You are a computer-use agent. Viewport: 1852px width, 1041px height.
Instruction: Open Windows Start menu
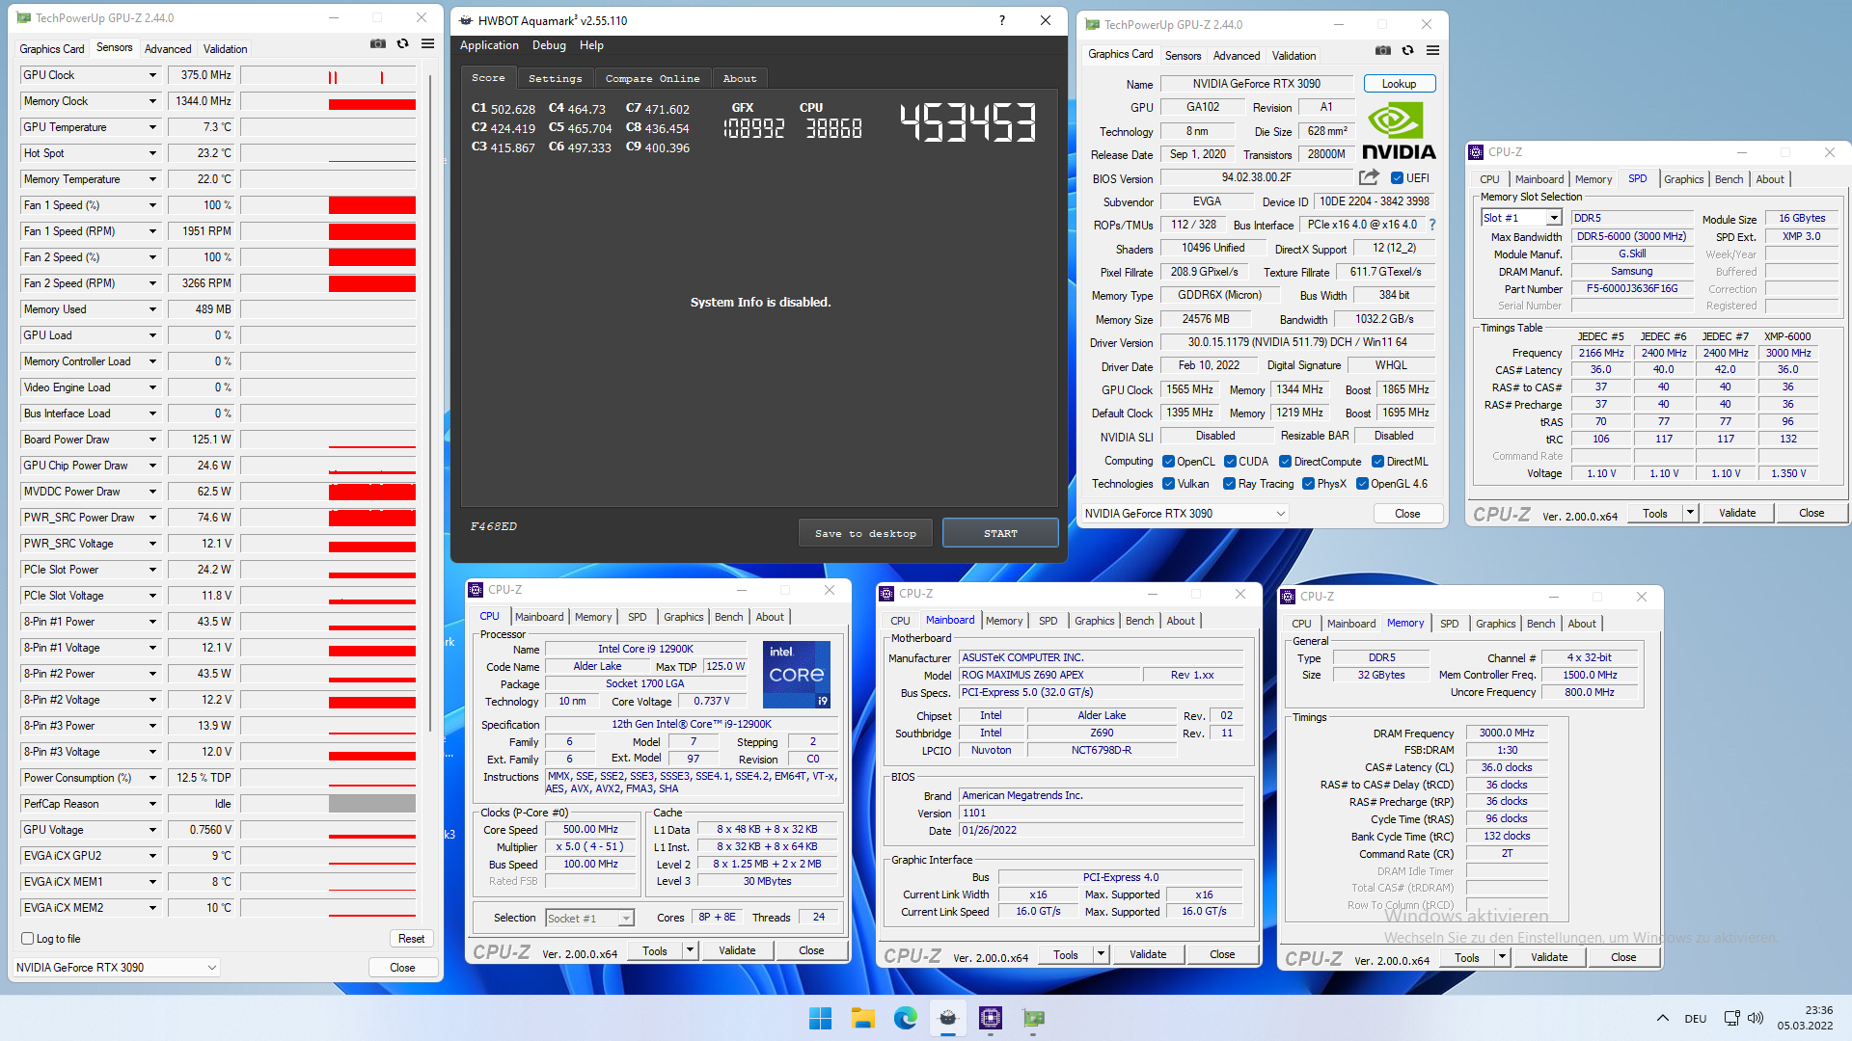tap(821, 1018)
